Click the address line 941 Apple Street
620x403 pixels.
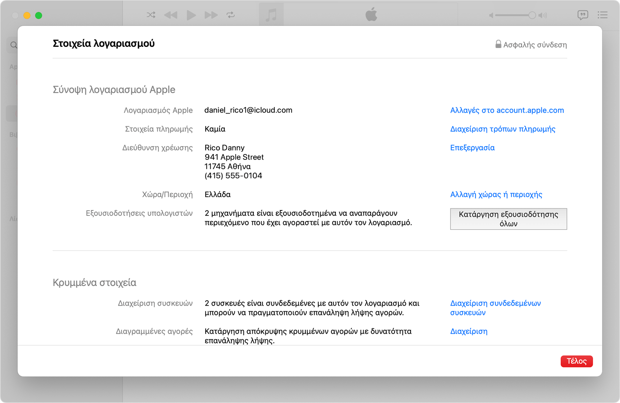coord(234,157)
